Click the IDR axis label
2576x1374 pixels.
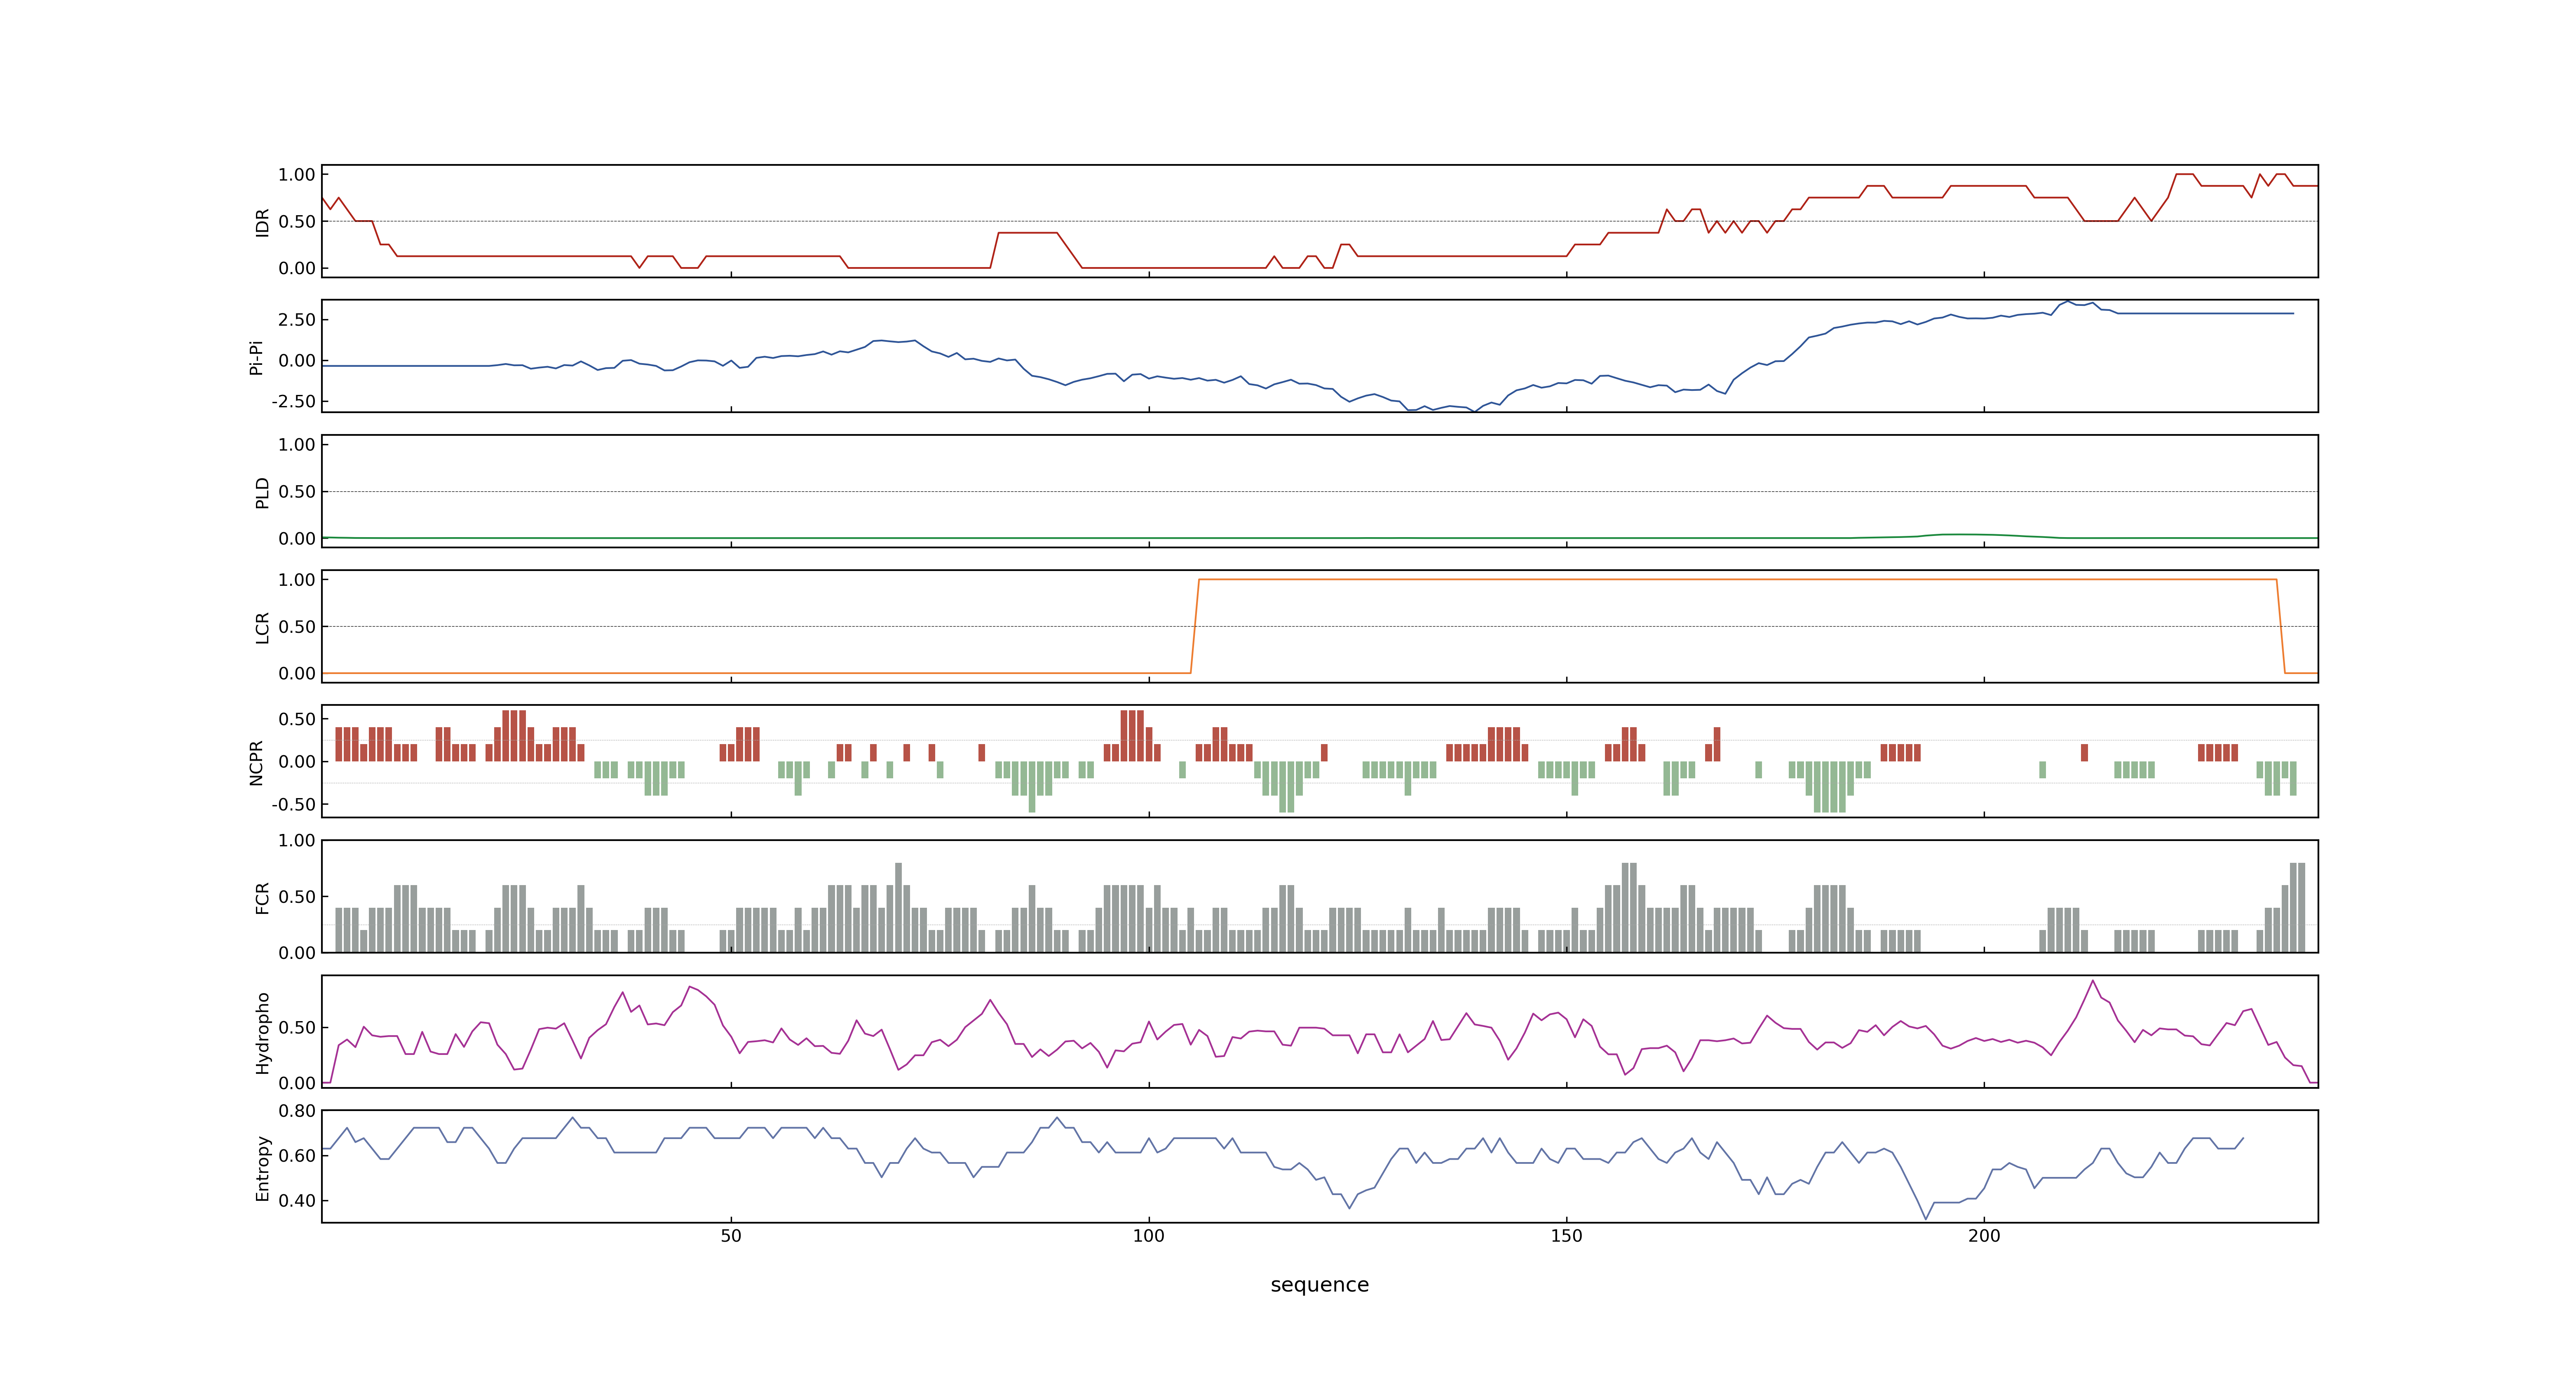click(262, 222)
